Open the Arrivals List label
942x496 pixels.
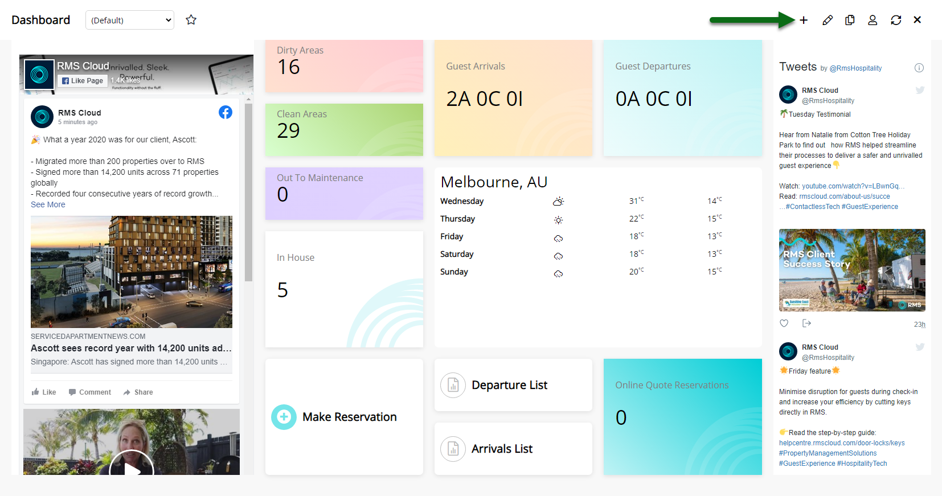tap(502, 449)
